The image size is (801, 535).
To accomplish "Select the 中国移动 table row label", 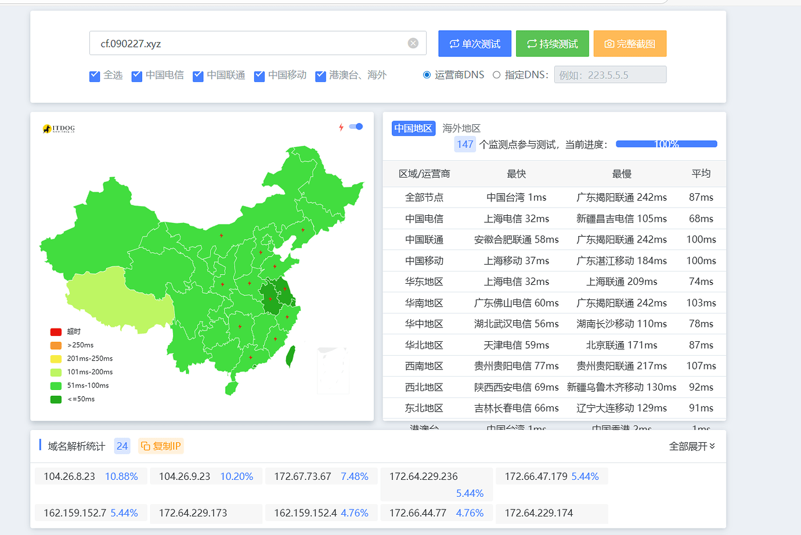I will tap(424, 261).
